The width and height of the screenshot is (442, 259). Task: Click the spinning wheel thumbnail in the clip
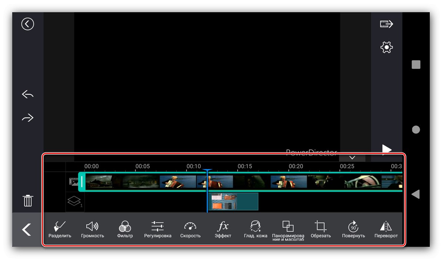(x=362, y=182)
